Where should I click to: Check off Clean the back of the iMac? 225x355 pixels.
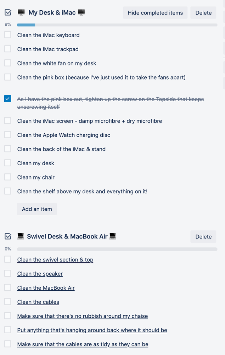coord(7,149)
